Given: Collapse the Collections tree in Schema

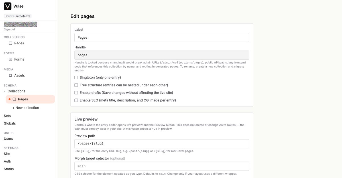Looking at the screenshot, I should click(x=5, y=91).
